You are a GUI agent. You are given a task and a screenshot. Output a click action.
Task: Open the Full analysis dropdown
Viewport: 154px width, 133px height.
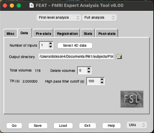[x=99, y=18]
